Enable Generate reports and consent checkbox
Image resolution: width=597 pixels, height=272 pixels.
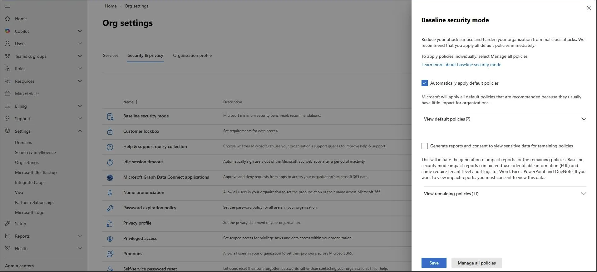pyautogui.click(x=425, y=146)
